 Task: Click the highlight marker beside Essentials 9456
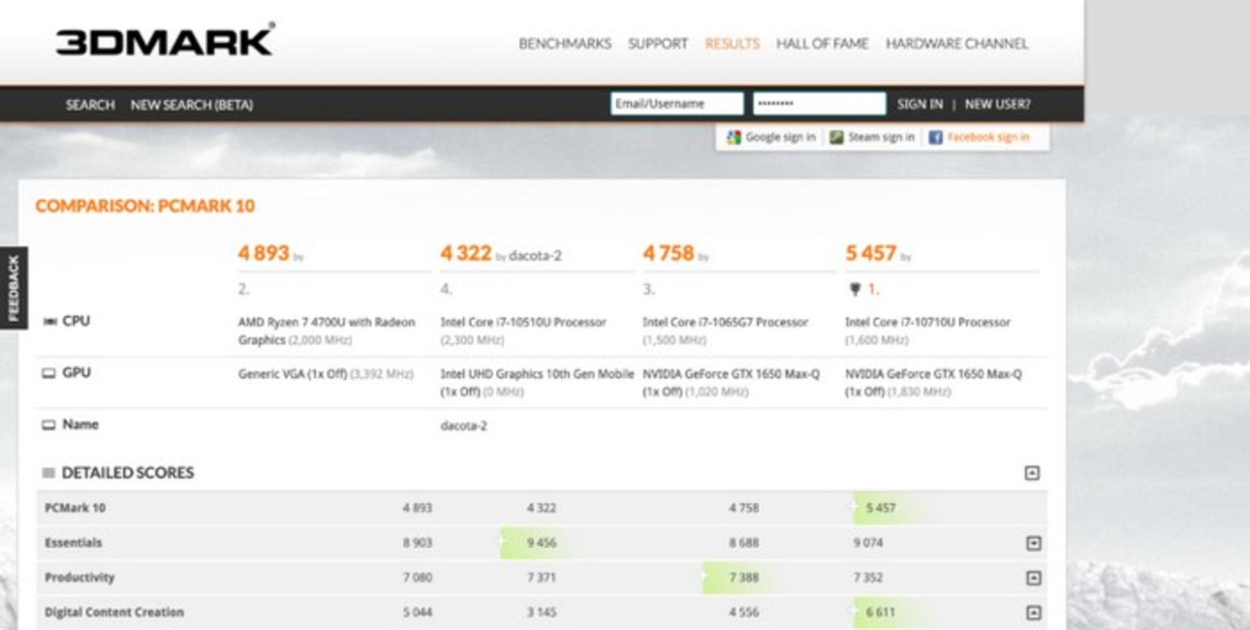pos(501,541)
